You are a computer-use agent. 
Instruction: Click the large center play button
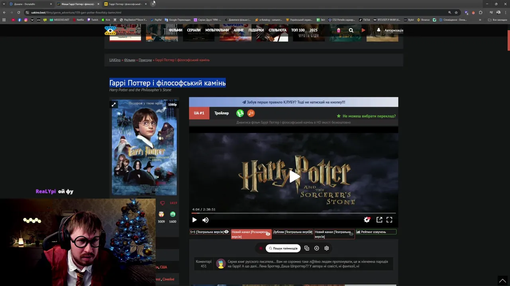coord(294,177)
